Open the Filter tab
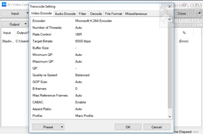The image size is (203, 134). (82, 14)
